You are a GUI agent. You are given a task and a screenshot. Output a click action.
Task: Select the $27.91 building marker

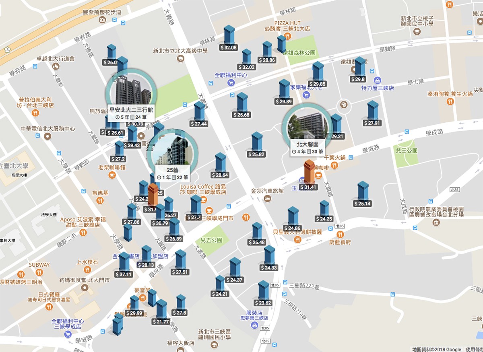(372, 113)
